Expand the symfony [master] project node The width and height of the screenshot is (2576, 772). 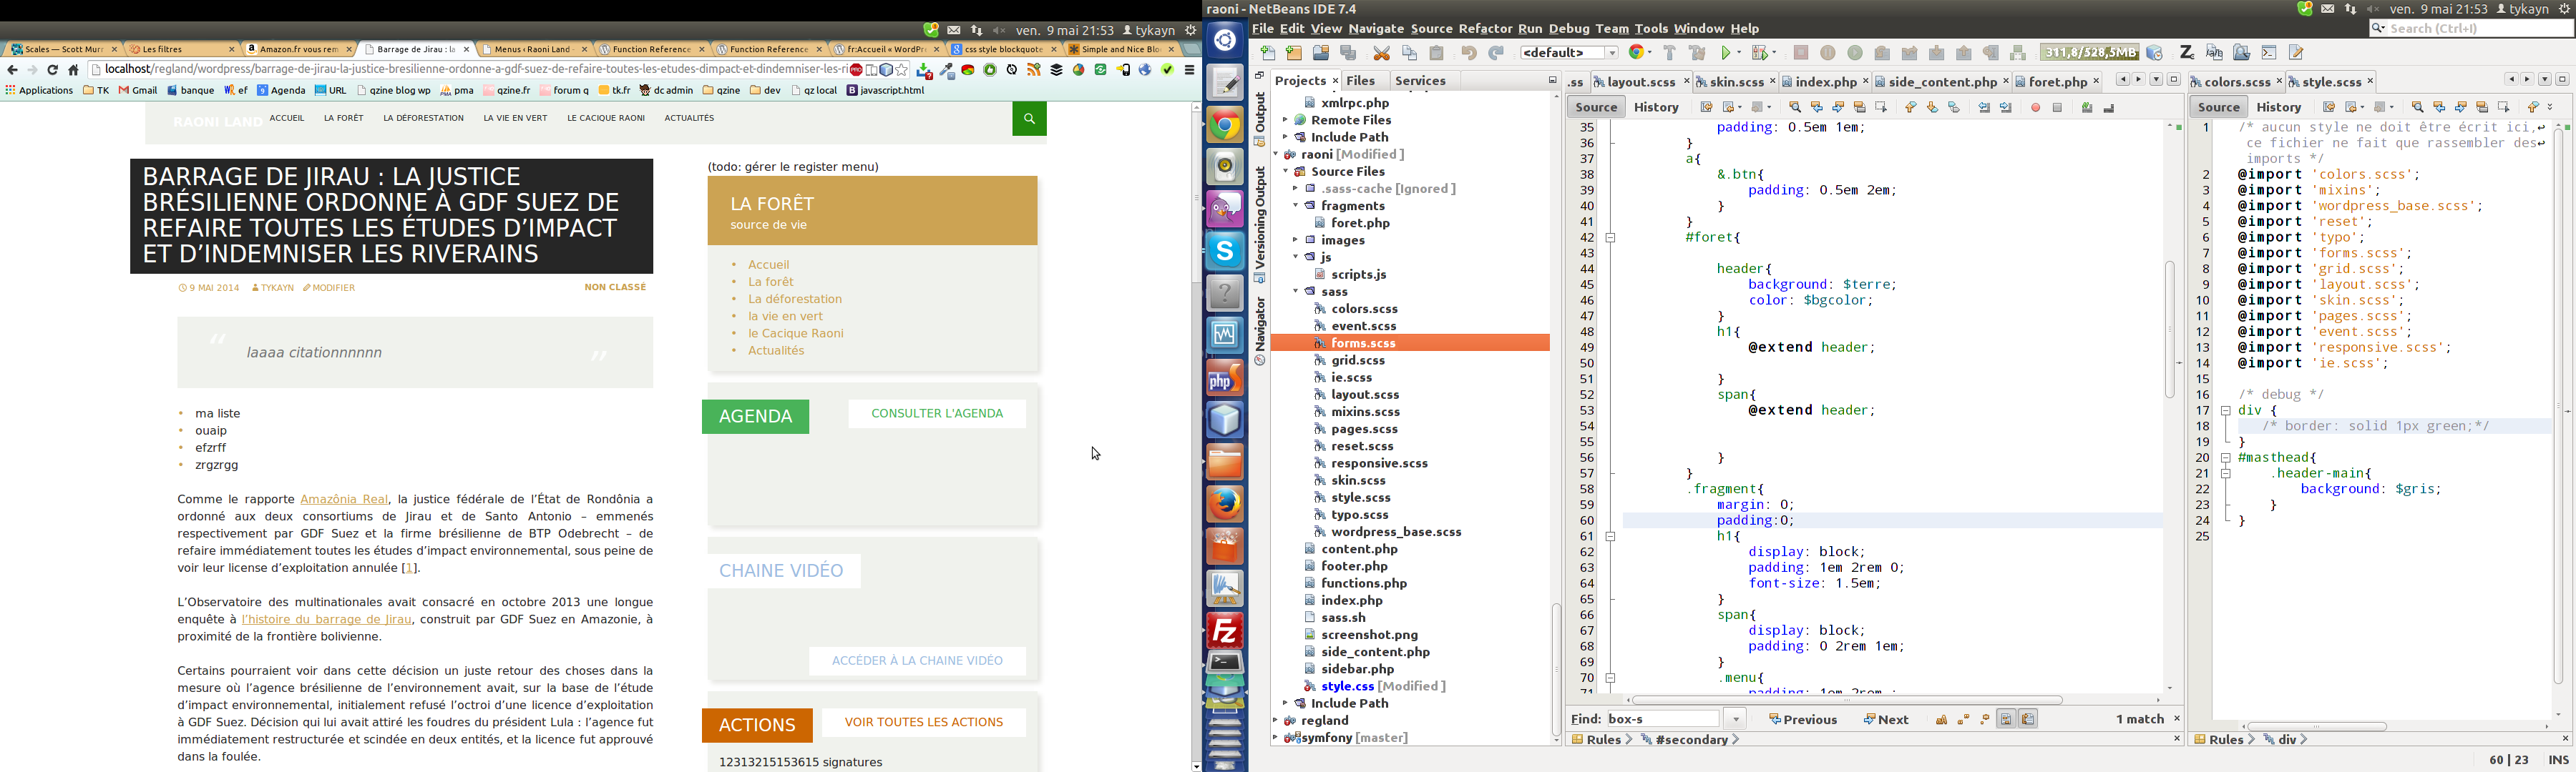[x=1275, y=738]
